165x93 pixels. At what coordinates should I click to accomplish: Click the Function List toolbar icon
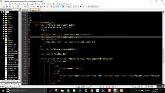(71, 7)
